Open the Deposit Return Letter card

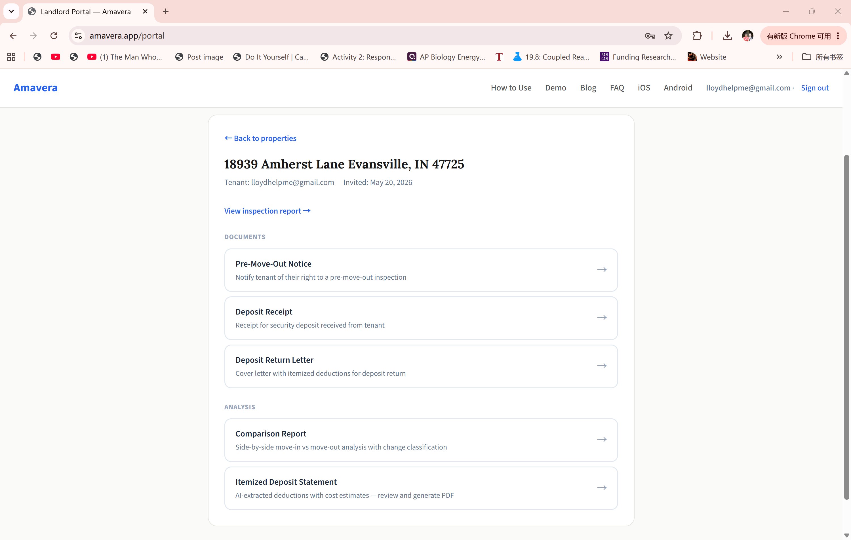click(421, 366)
